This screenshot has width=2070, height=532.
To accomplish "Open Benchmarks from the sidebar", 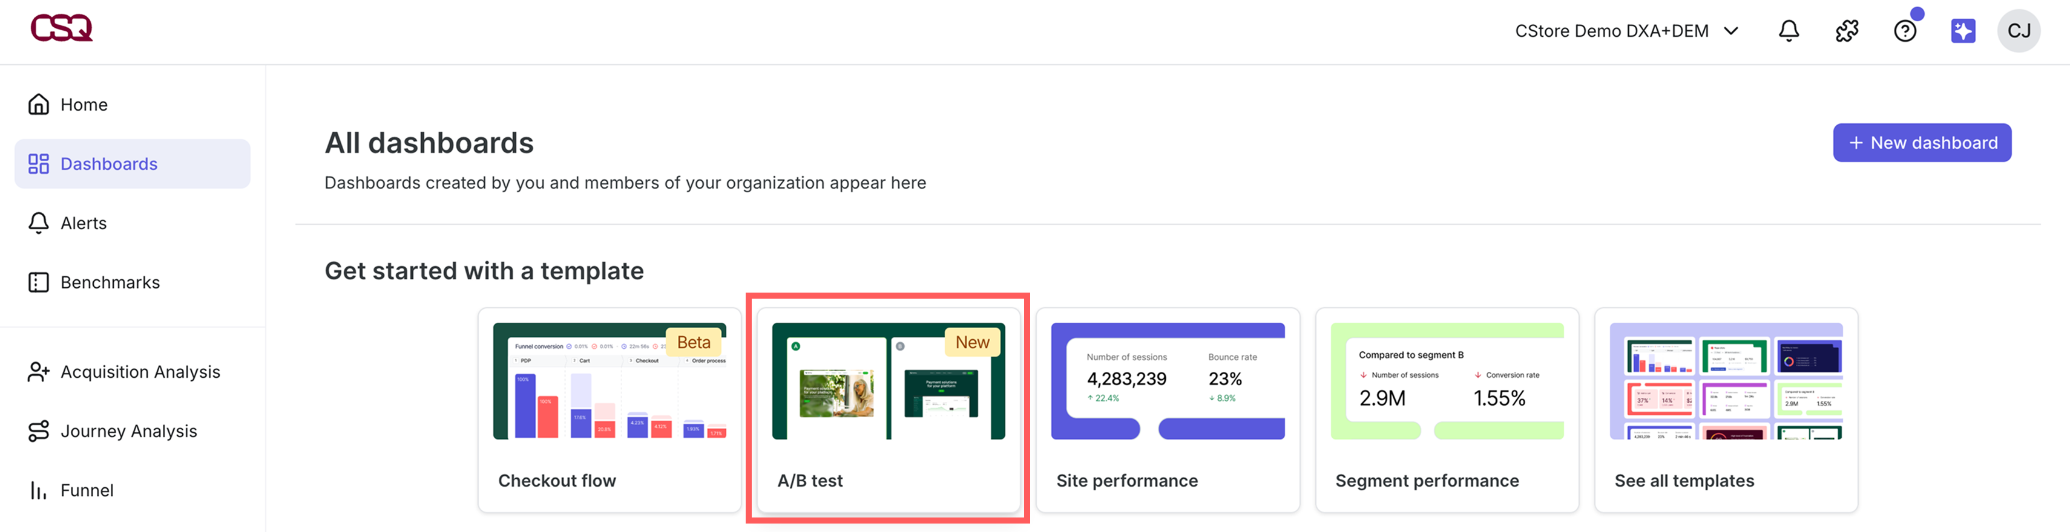I will pos(133,282).
